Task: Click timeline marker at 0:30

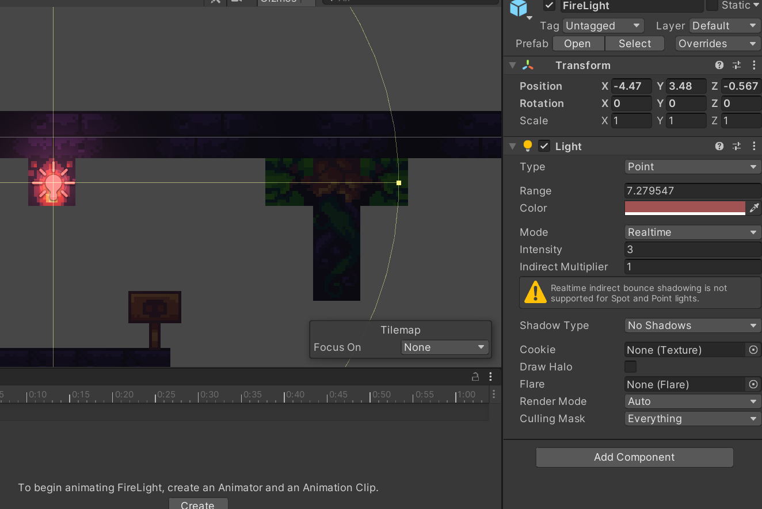Action: point(209,395)
